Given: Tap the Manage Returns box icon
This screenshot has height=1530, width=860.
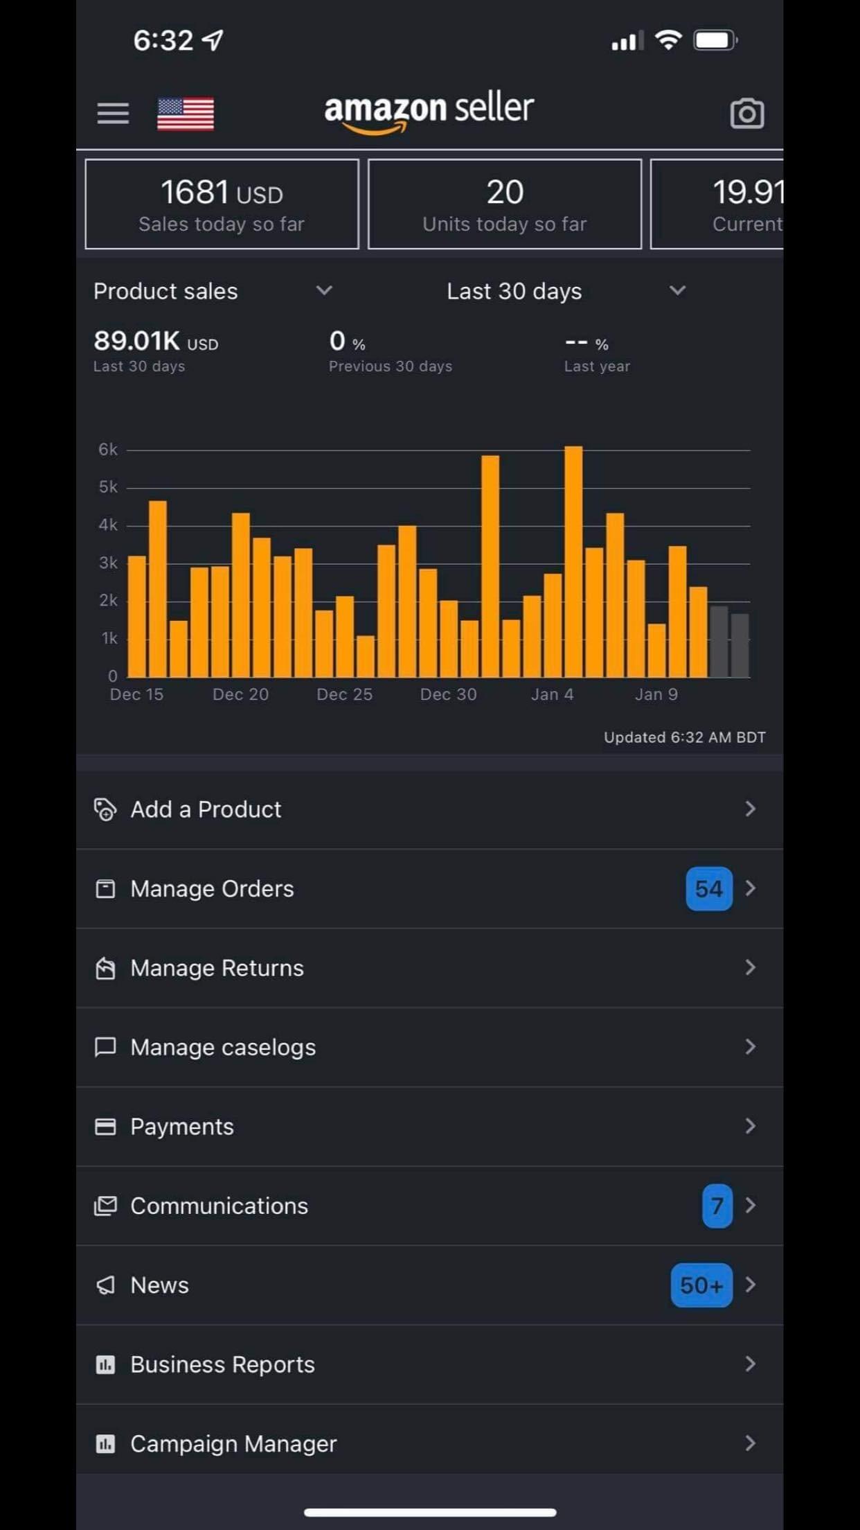Looking at the screenshot, I should (x=105, y=967).
